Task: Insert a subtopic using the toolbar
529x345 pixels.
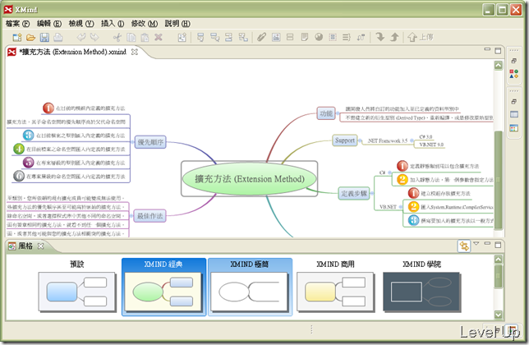Action: pos(214,37)
